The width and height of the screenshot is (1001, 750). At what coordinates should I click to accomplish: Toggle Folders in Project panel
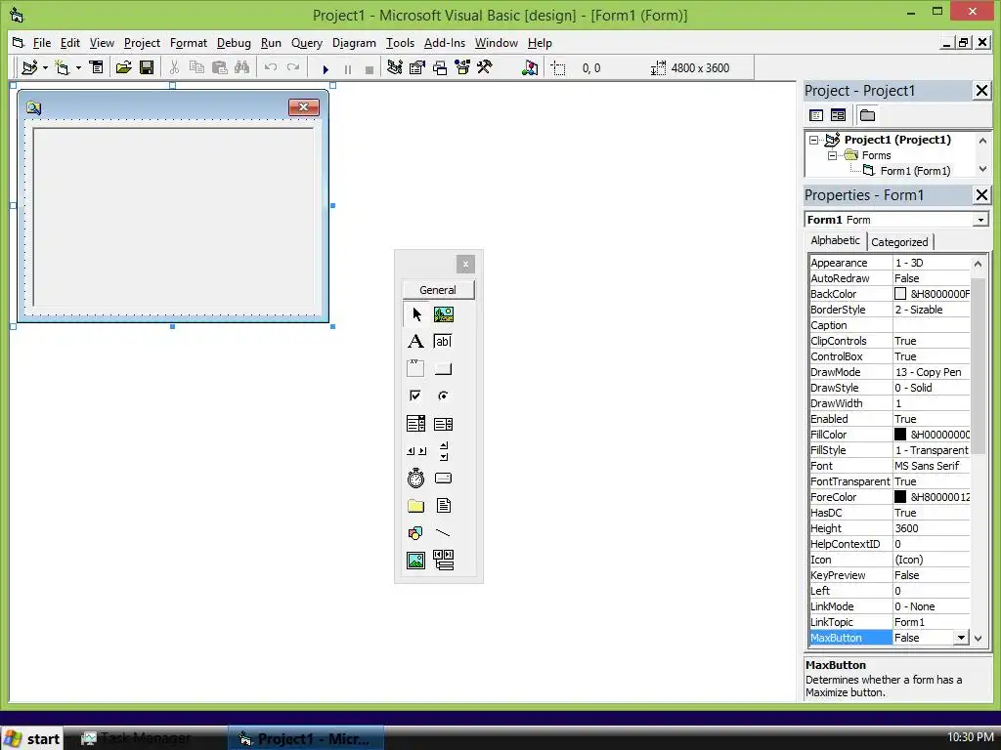coord(867,115)
